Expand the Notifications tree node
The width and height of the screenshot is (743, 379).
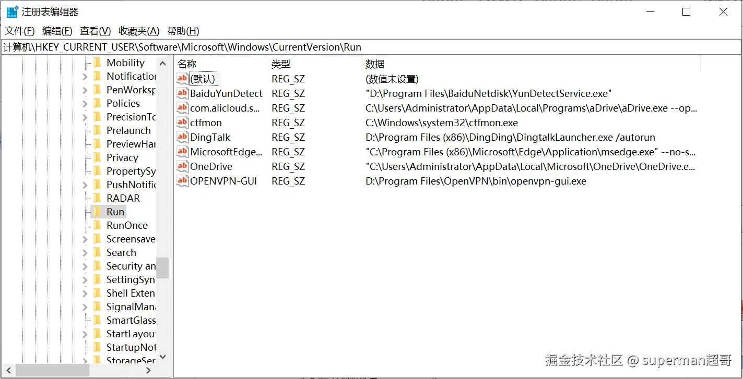pyautogui.click(x=85, y=77)
